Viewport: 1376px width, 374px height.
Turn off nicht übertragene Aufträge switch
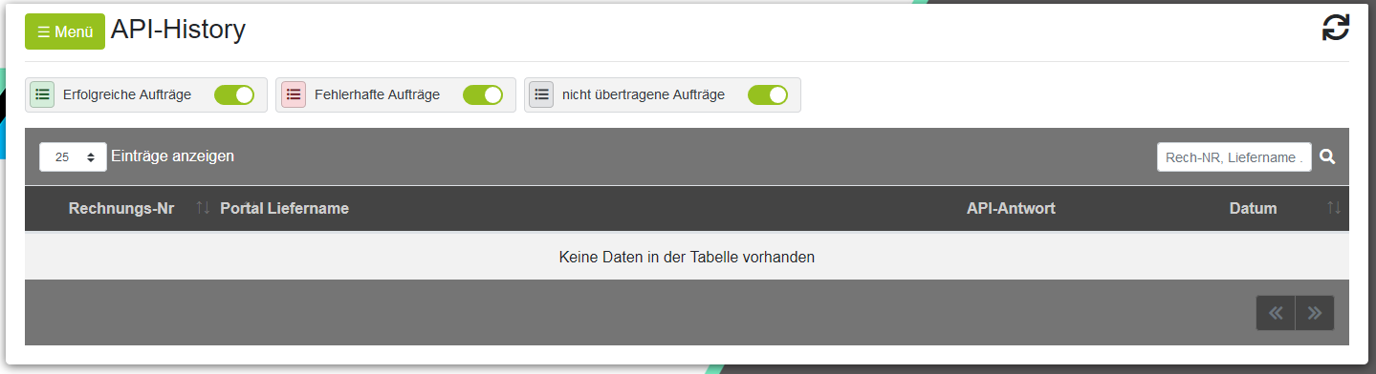(768, 94)
